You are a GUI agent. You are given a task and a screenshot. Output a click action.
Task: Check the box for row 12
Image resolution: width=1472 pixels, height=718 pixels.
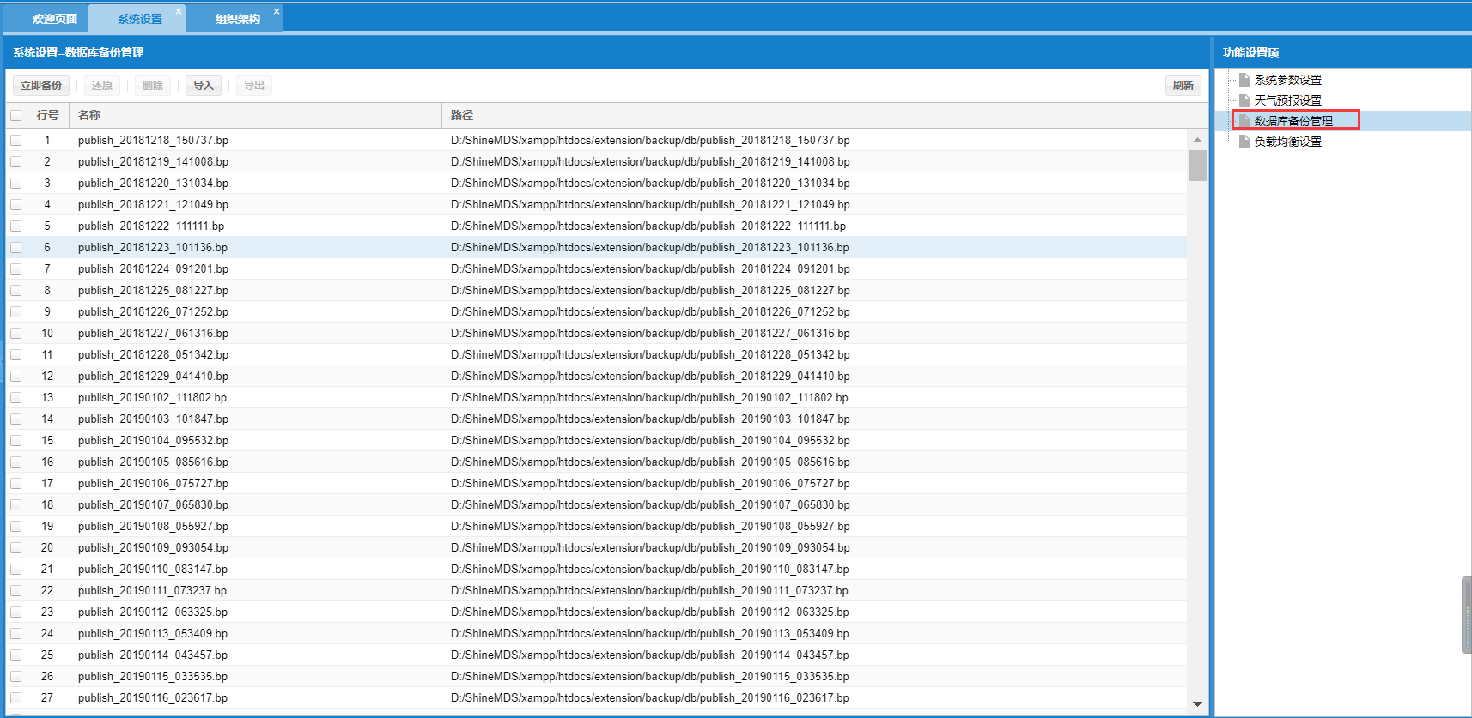click(x=15, y=376)
